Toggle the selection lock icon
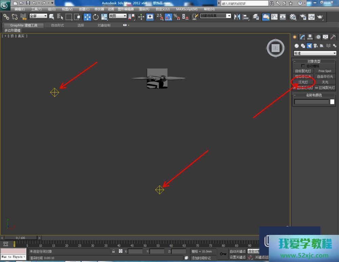The height and width of the screenshot is (262, 339). pos(114,251)
